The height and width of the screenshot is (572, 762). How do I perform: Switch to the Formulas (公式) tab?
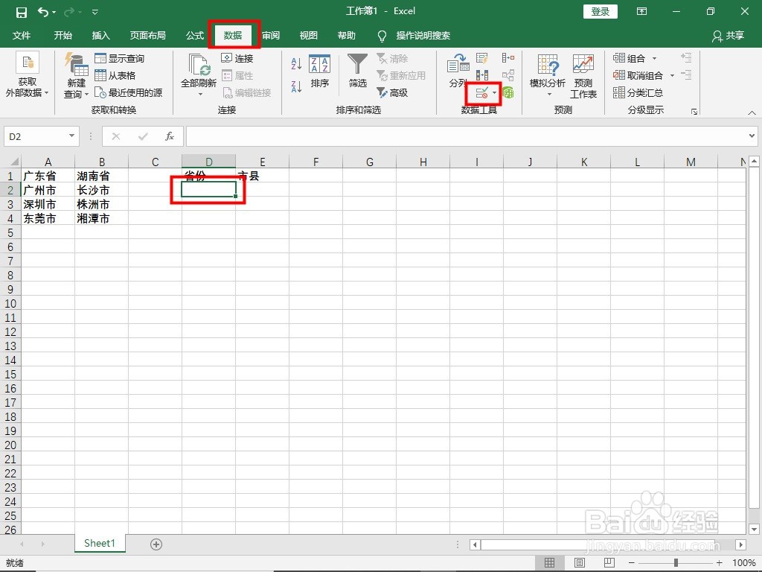click(195, 36)
